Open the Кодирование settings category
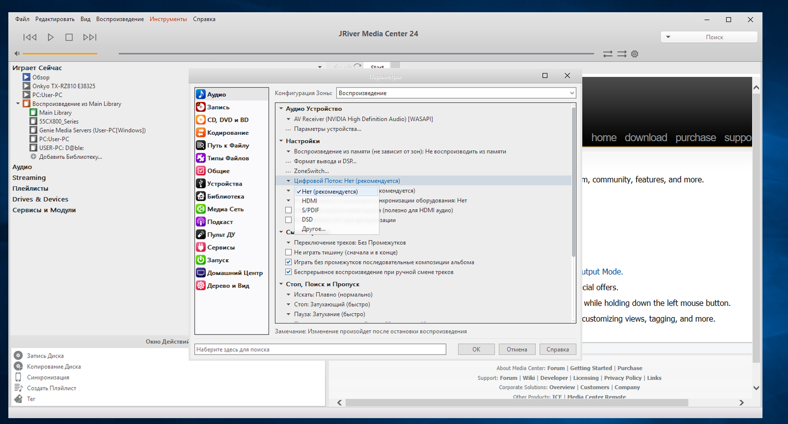The height and width of the screenshot is (424, 788). (231, 133)
